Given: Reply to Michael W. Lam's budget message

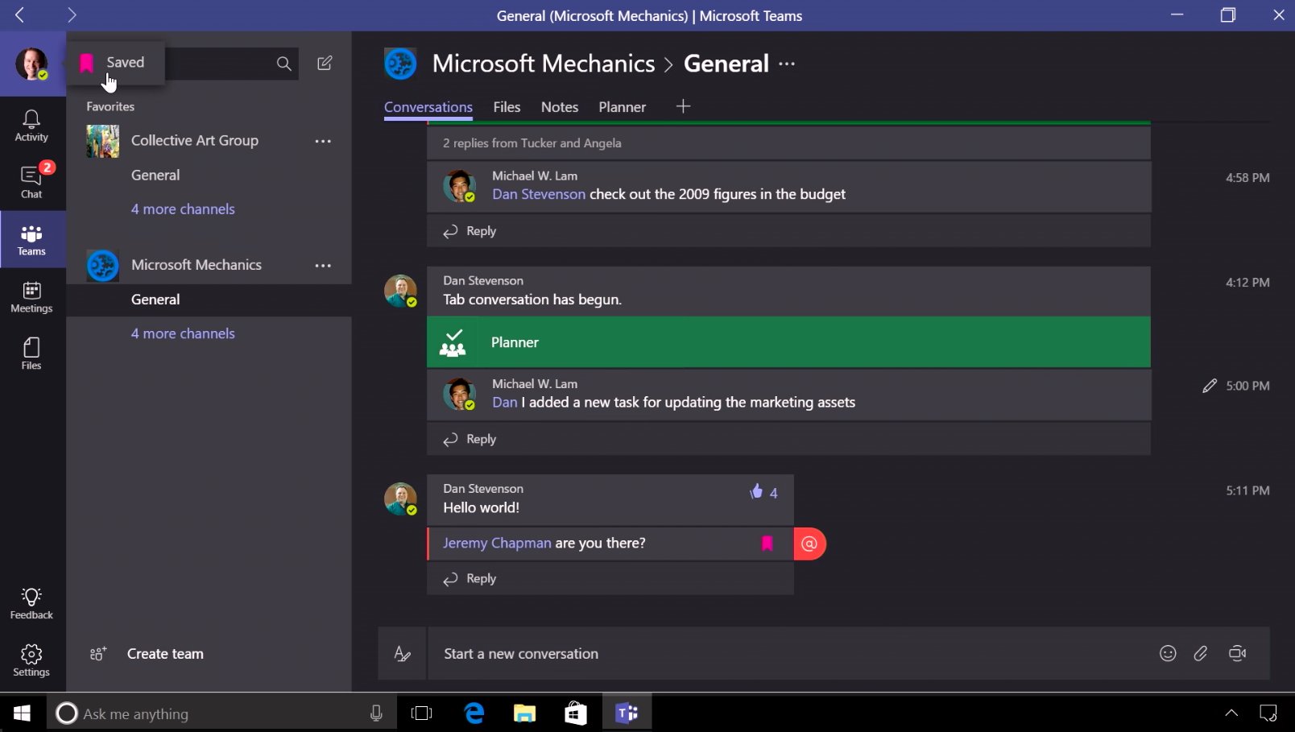Looking at the screenshot, I should [x=480, y=231].
